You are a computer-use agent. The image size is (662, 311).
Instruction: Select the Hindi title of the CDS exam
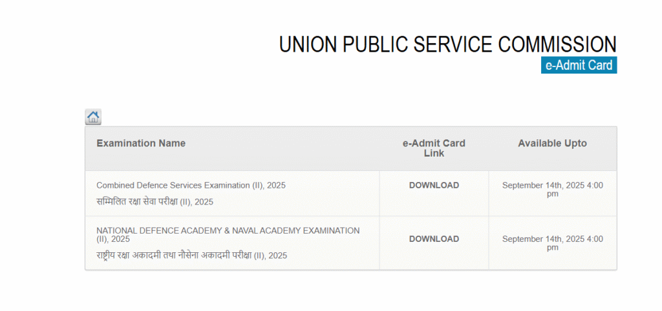coord(155,202)
